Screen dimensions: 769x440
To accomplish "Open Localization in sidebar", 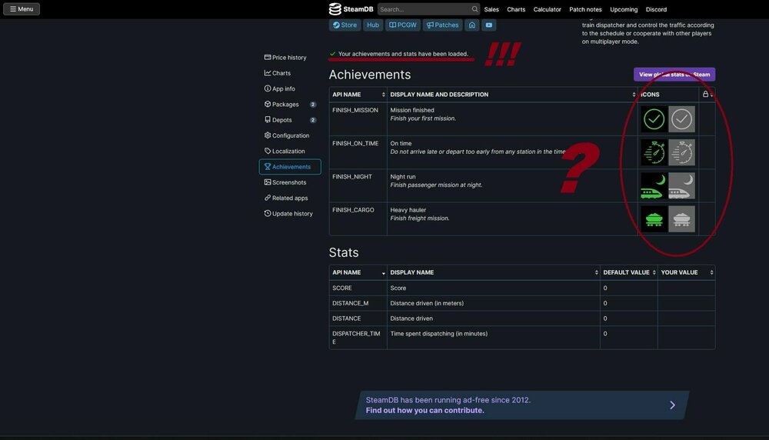I will (289, 151).
